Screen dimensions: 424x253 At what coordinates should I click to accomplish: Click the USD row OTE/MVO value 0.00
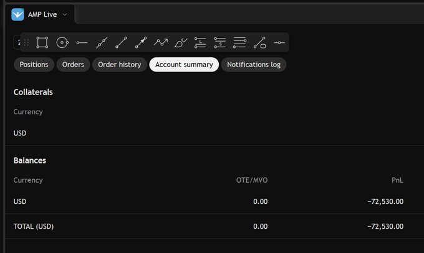pyautogui.click(x=261, y=201)
